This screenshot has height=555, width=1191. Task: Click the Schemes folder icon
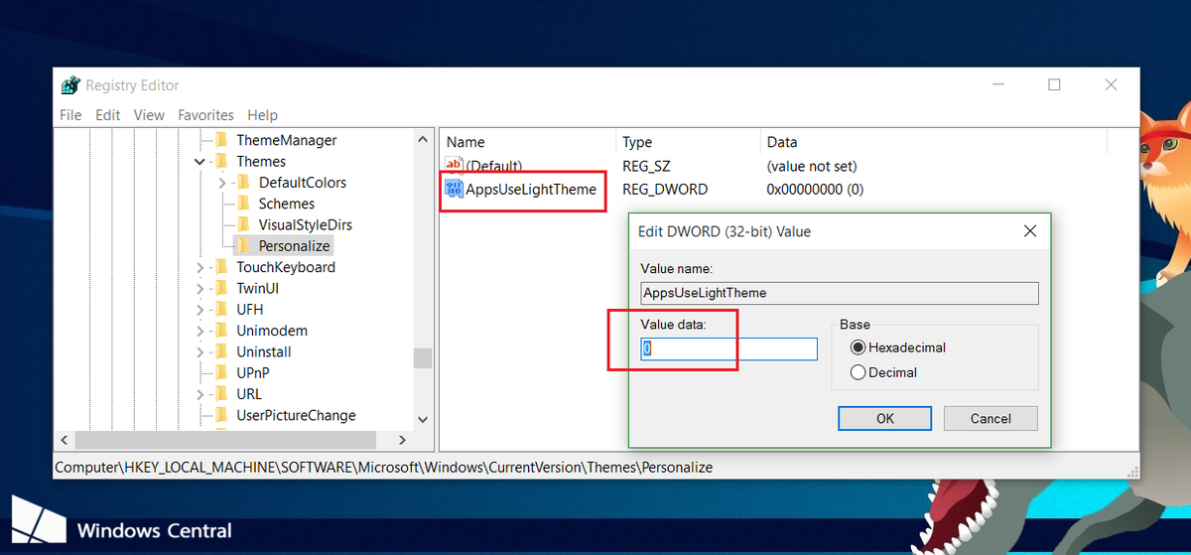tap(243, 204)
